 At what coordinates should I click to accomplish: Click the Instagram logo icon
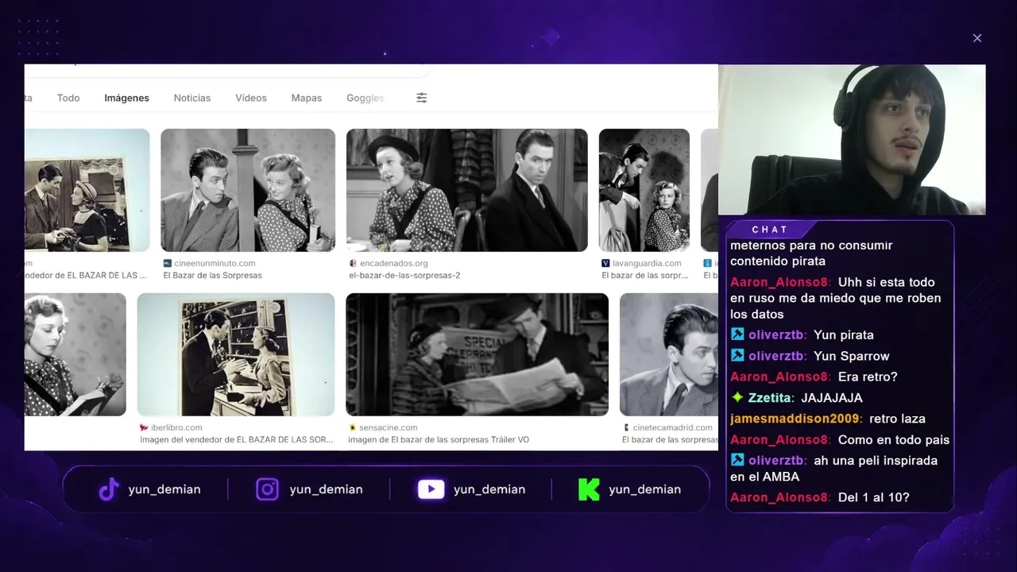(267, 489)
